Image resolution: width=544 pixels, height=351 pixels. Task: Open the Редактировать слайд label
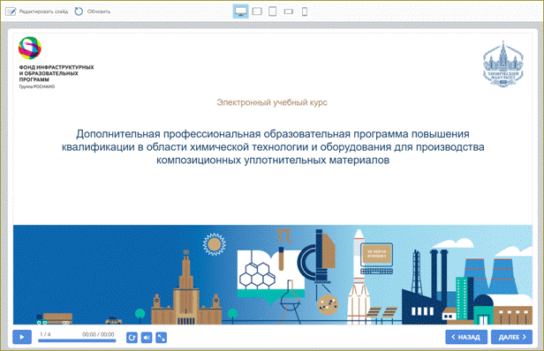pos(44,11)
